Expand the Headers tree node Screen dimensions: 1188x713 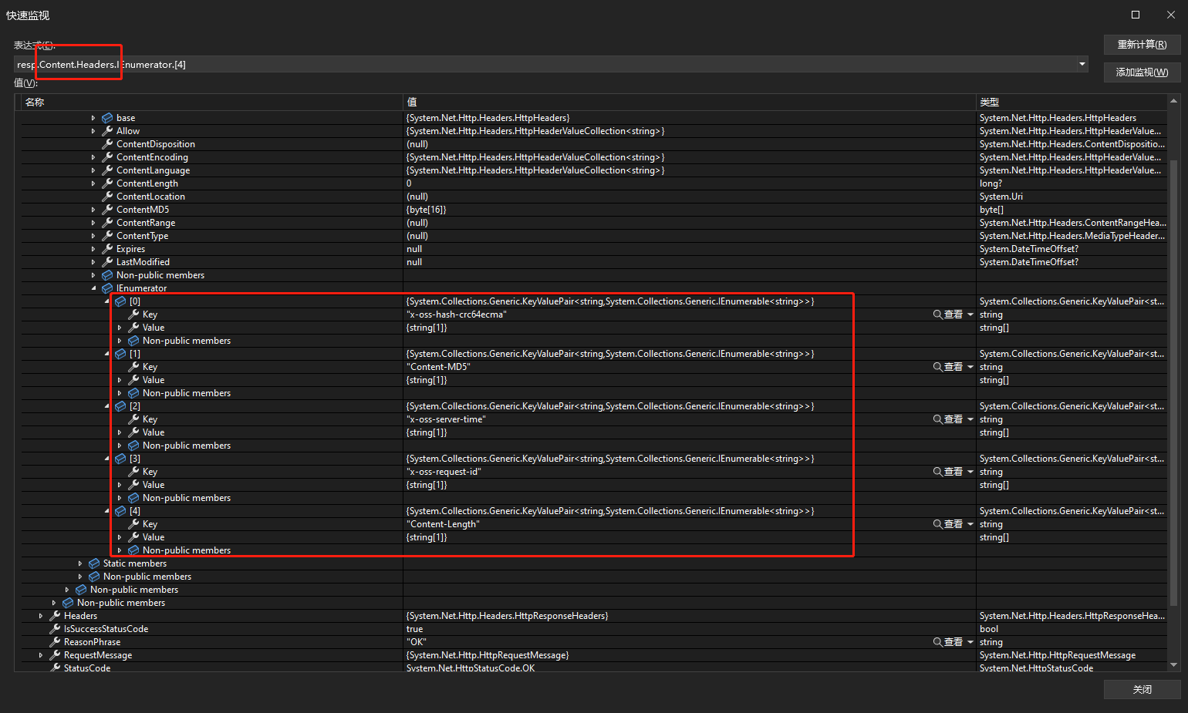40,615
